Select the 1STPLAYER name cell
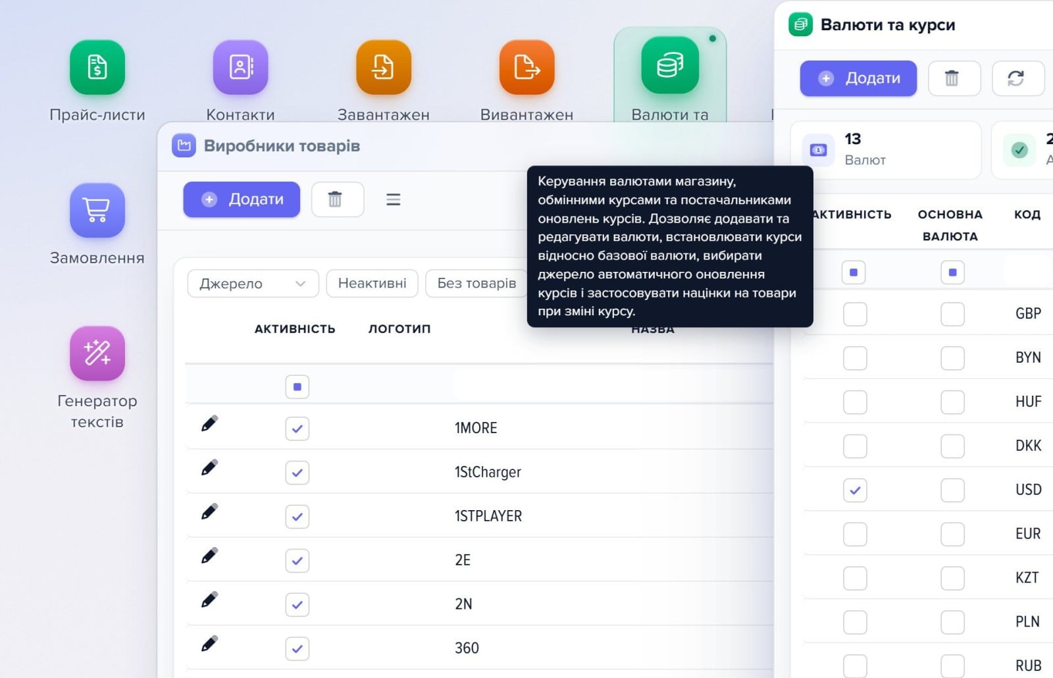The height and width of the screenshot is (678, 1053). 488,516
